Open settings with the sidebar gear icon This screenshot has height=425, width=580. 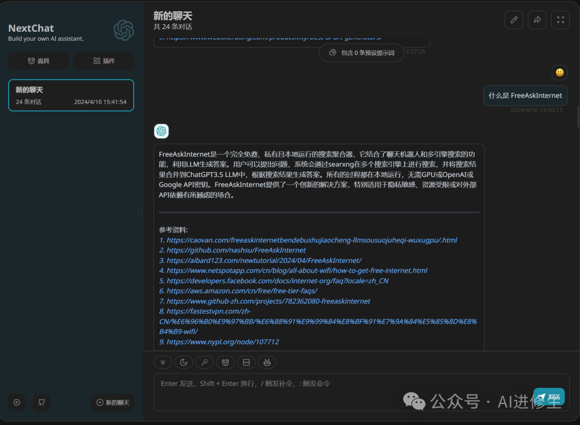[x=17, y=402]
